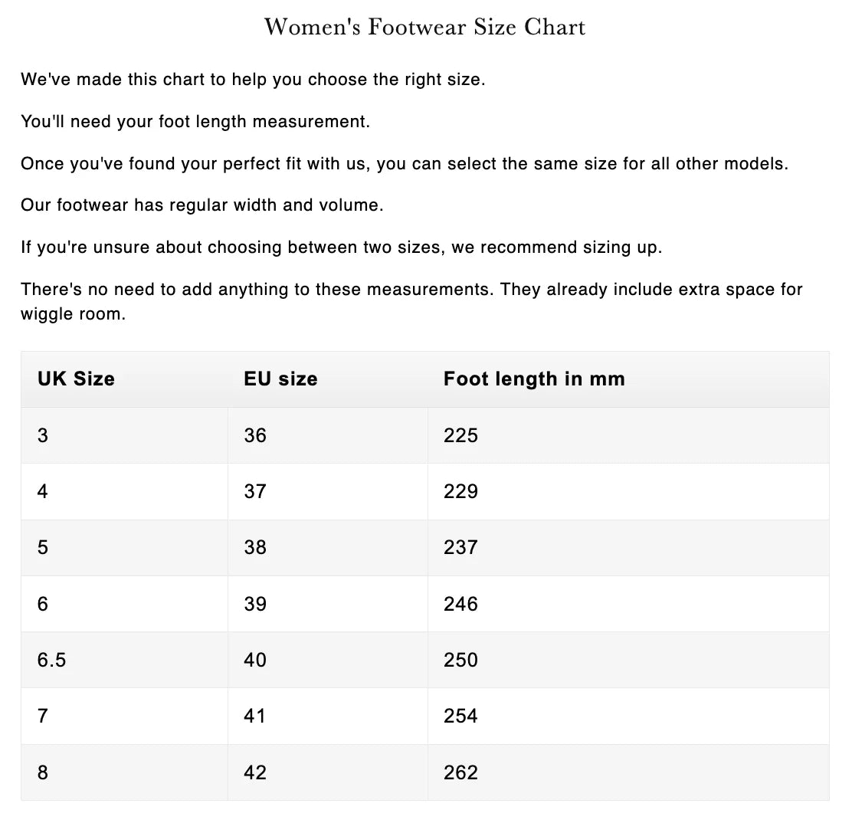Screen dimensions: 852x823
Task: Select the EU size 39 cell
Action: click(x=255, y=604)
